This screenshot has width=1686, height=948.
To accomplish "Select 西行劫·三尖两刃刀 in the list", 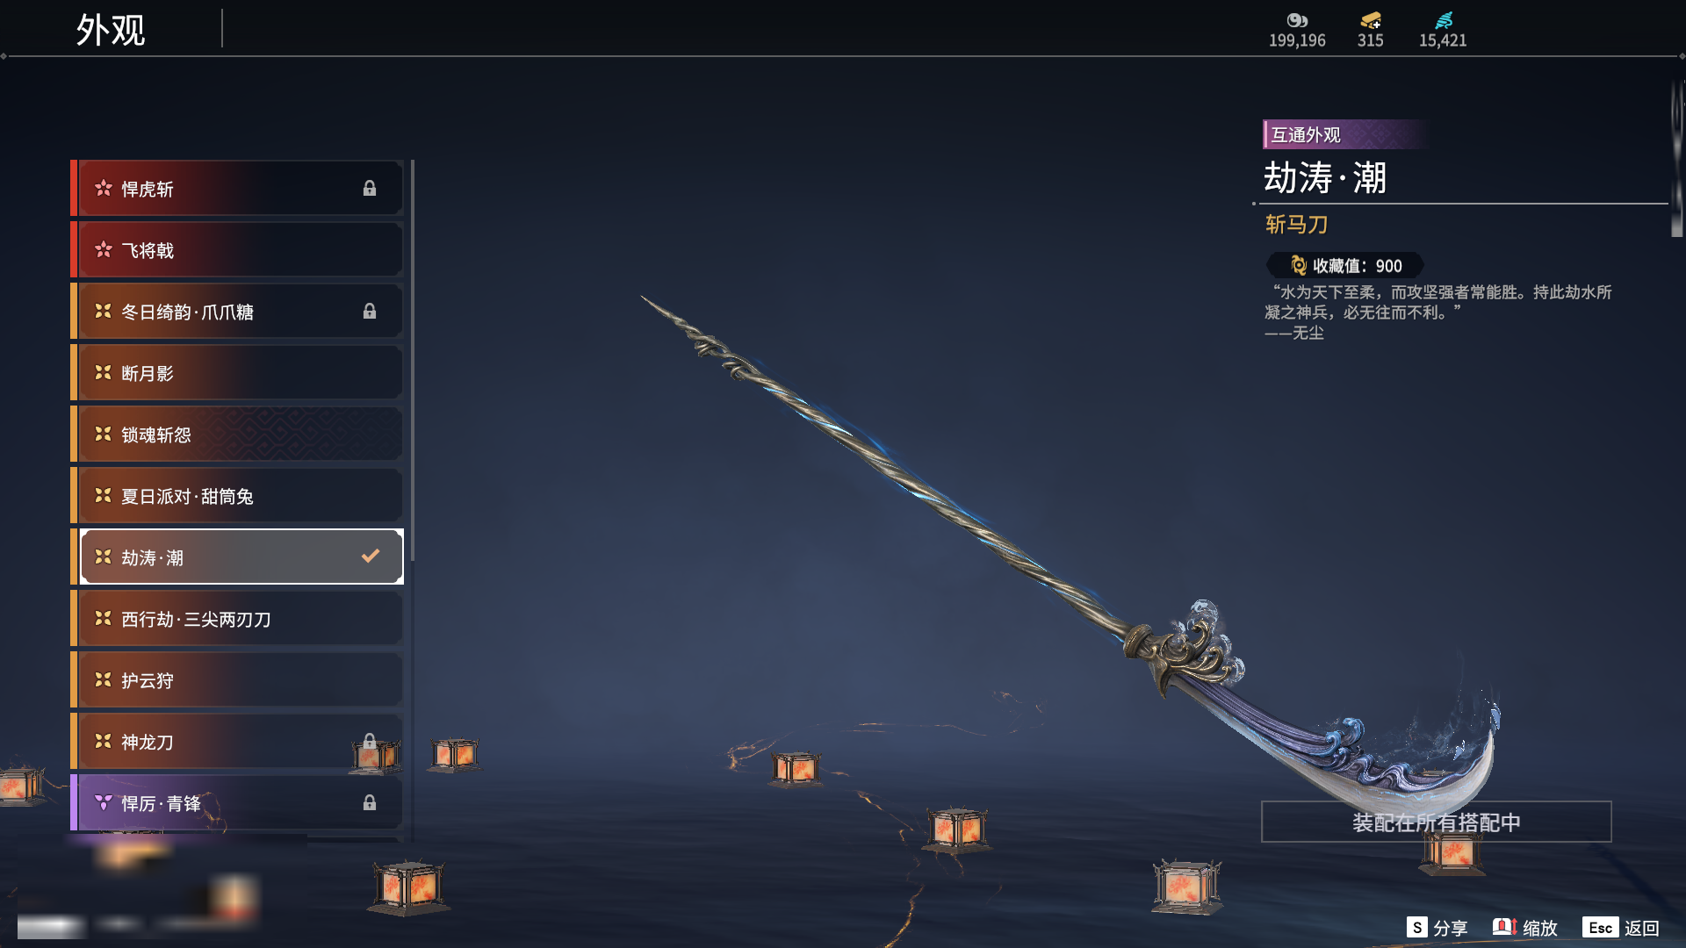I will point(237,619).
